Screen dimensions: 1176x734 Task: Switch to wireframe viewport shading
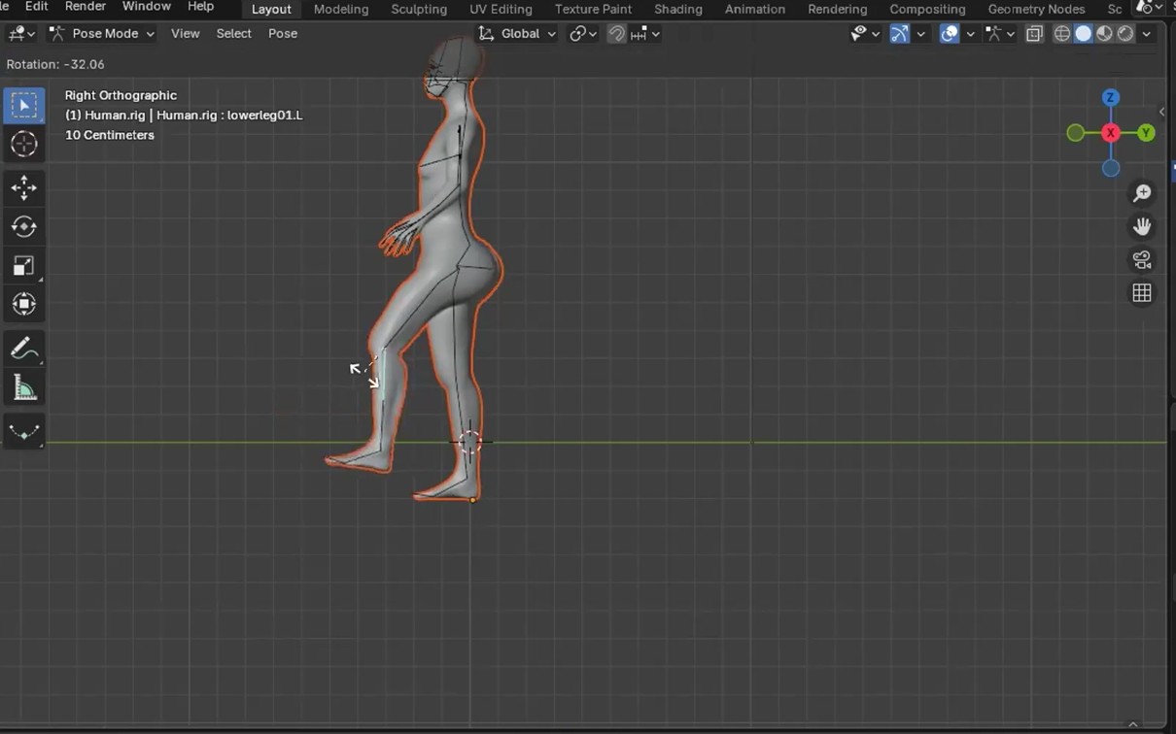pyautogui.click(x=1062, y=34)
